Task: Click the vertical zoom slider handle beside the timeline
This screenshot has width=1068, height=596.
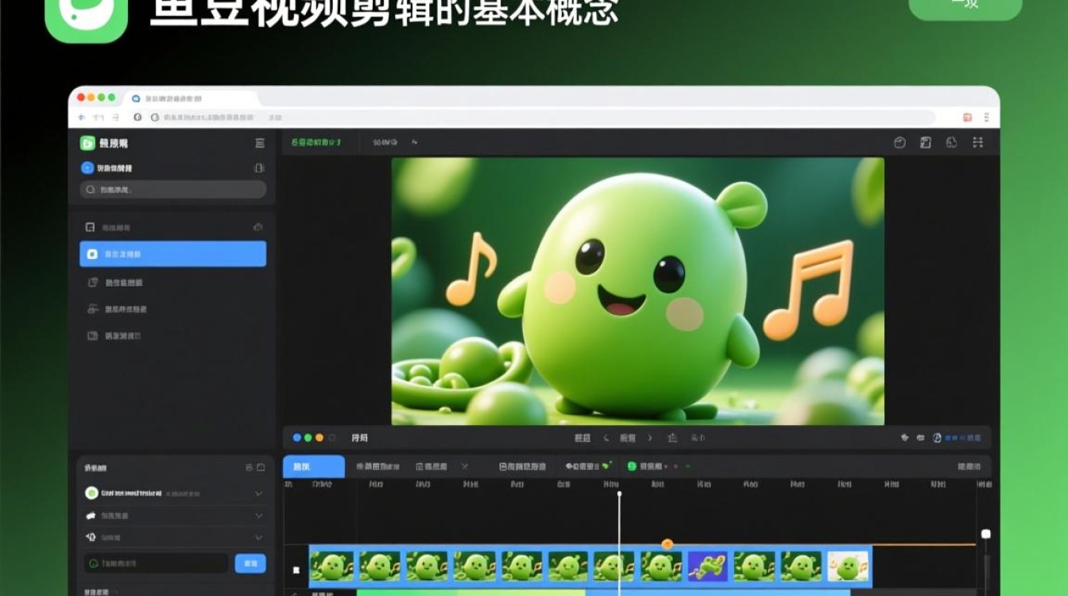Action: coord(986,534)
